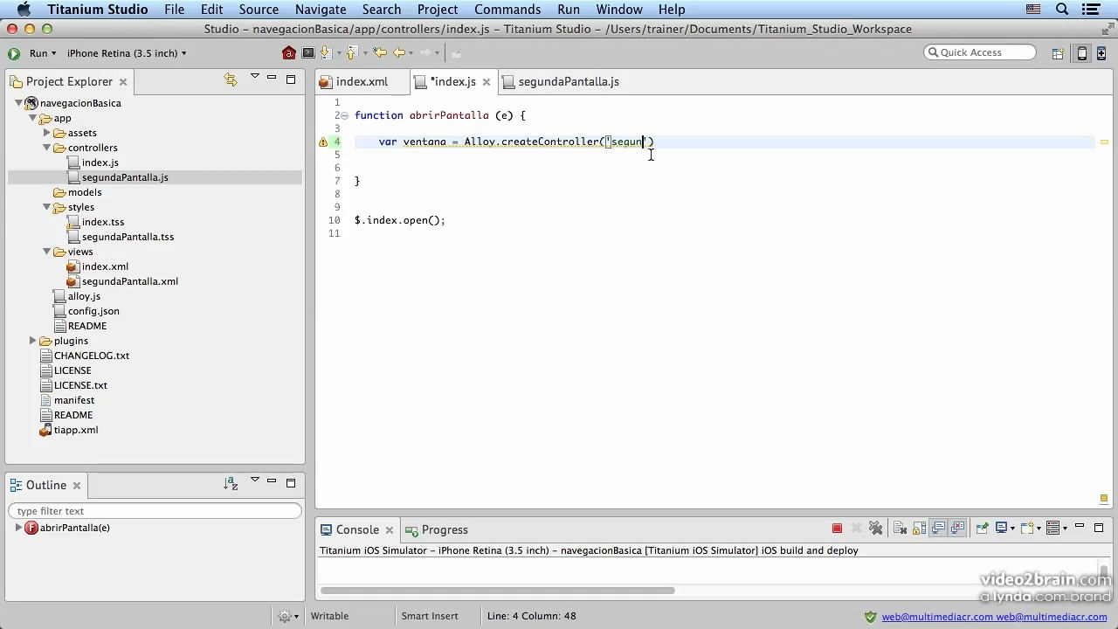This screenshot has width=1118, height=629.
Task: Select config.json file
Action: (93, 311)
